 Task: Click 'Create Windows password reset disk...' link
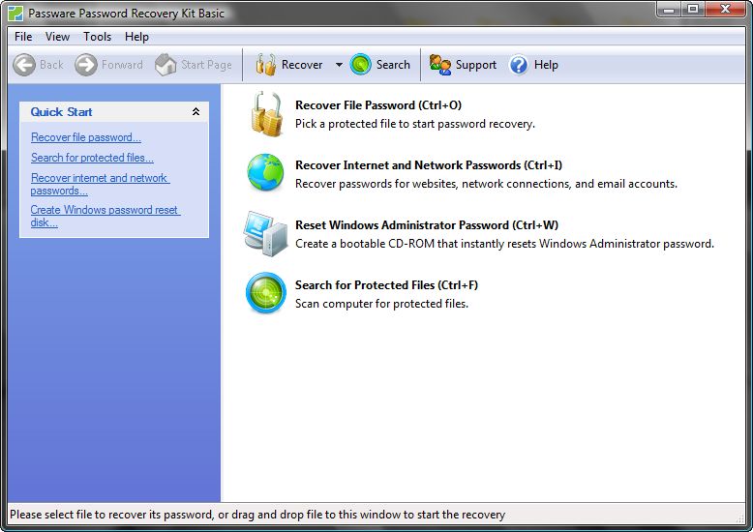(105, 216)
